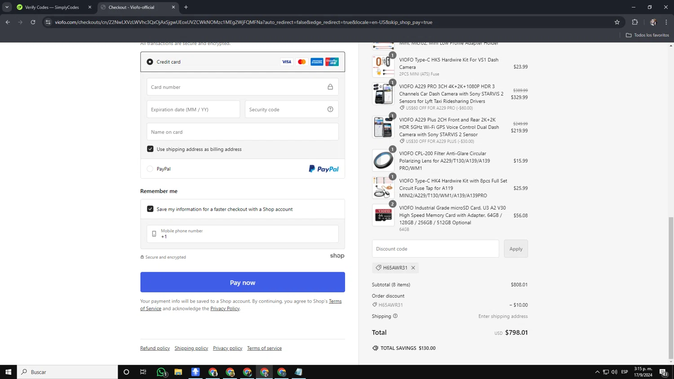Open the Privacy policy footer link

227,348
